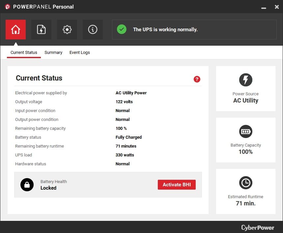Open the Information icon page
The height and width of the screenshot is (233, 283).
click(x=93, y=30)
